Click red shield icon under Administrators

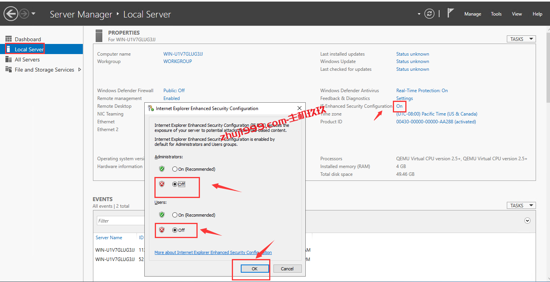coord(162,184)
